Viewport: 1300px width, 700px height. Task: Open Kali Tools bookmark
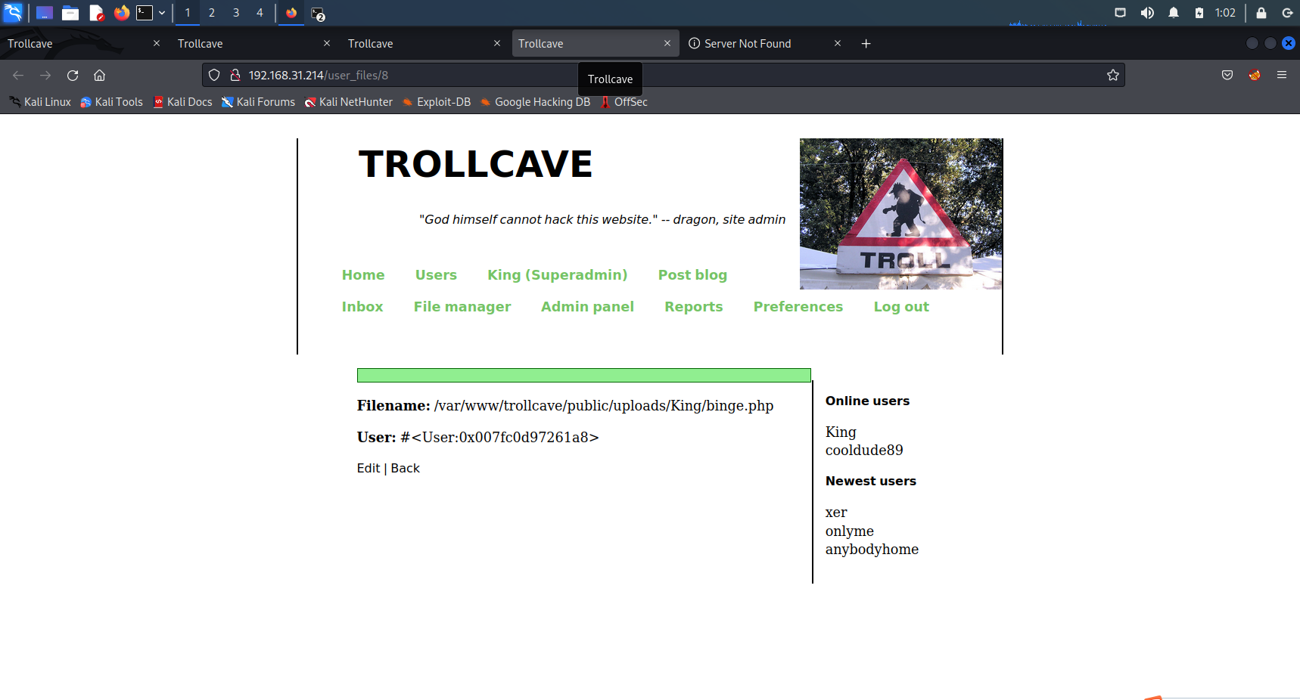pos(111,102)
